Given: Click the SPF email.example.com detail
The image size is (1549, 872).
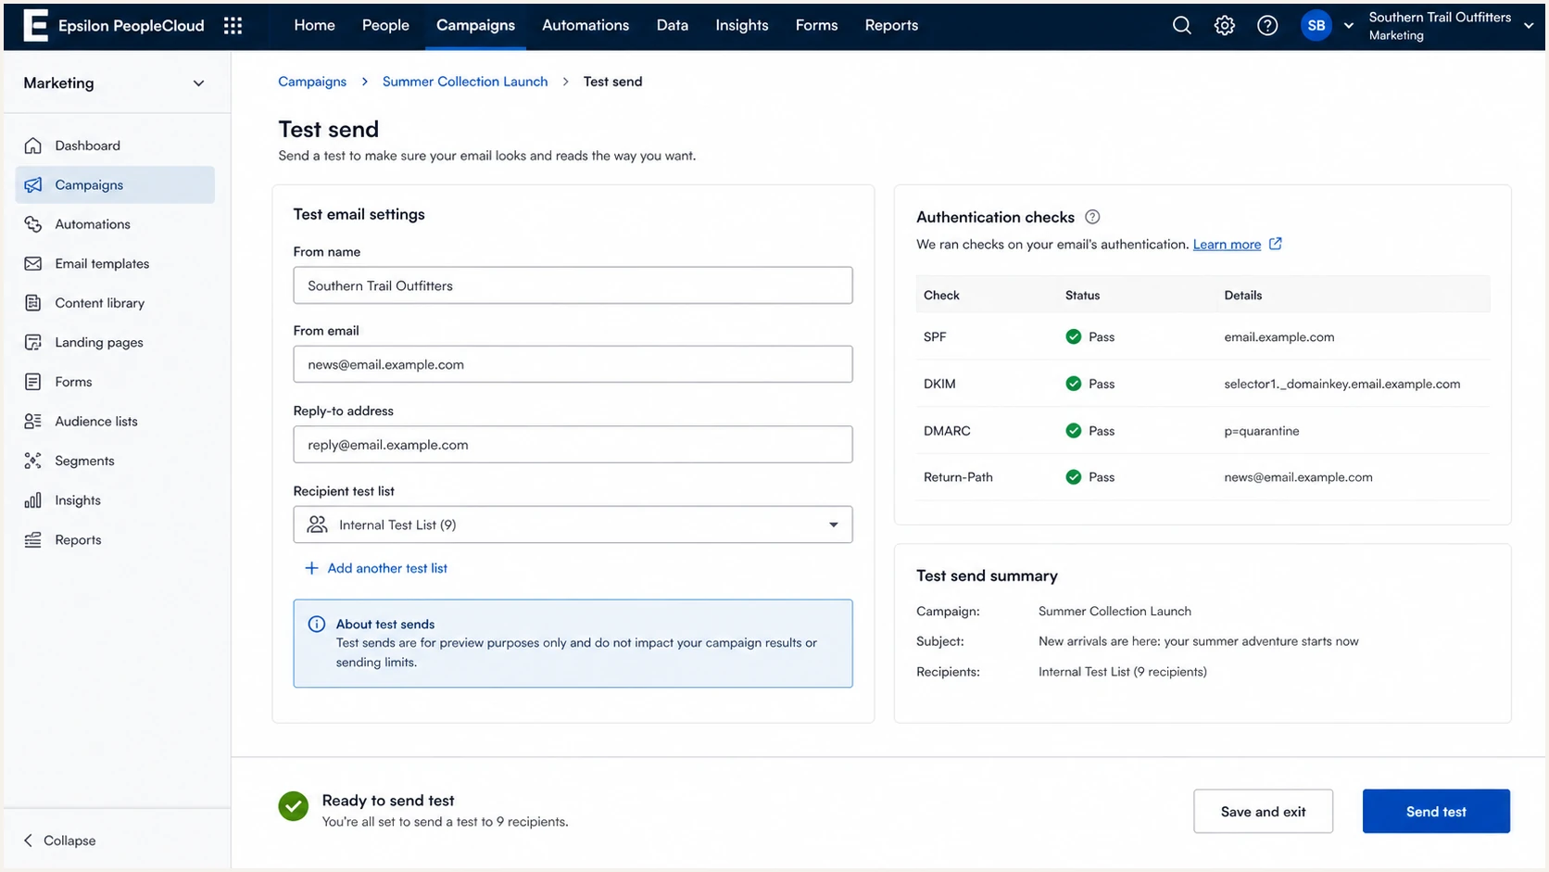Looking at the screenshot, I should [x=1278, y=337].
